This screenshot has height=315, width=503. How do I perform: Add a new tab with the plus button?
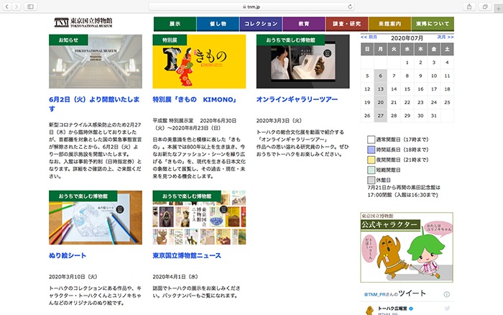click(499, 9)
